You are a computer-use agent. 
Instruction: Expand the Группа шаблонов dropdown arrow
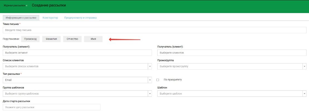pos(150,94)
